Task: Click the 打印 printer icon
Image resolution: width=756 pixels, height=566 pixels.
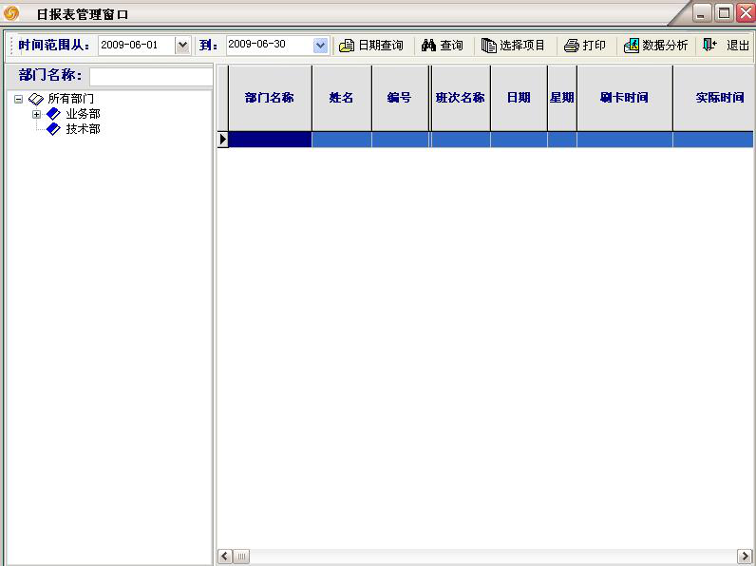Action: click(x=571, y=46)
